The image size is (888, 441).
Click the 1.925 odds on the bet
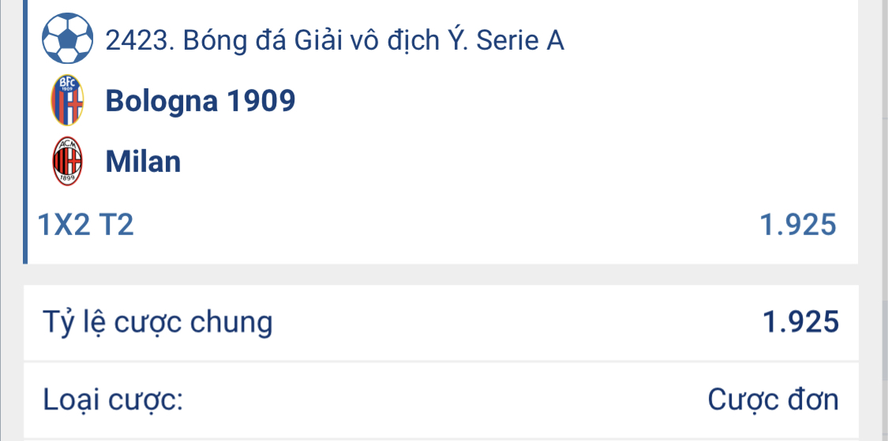pyautogui.click(x=797, y=226)
